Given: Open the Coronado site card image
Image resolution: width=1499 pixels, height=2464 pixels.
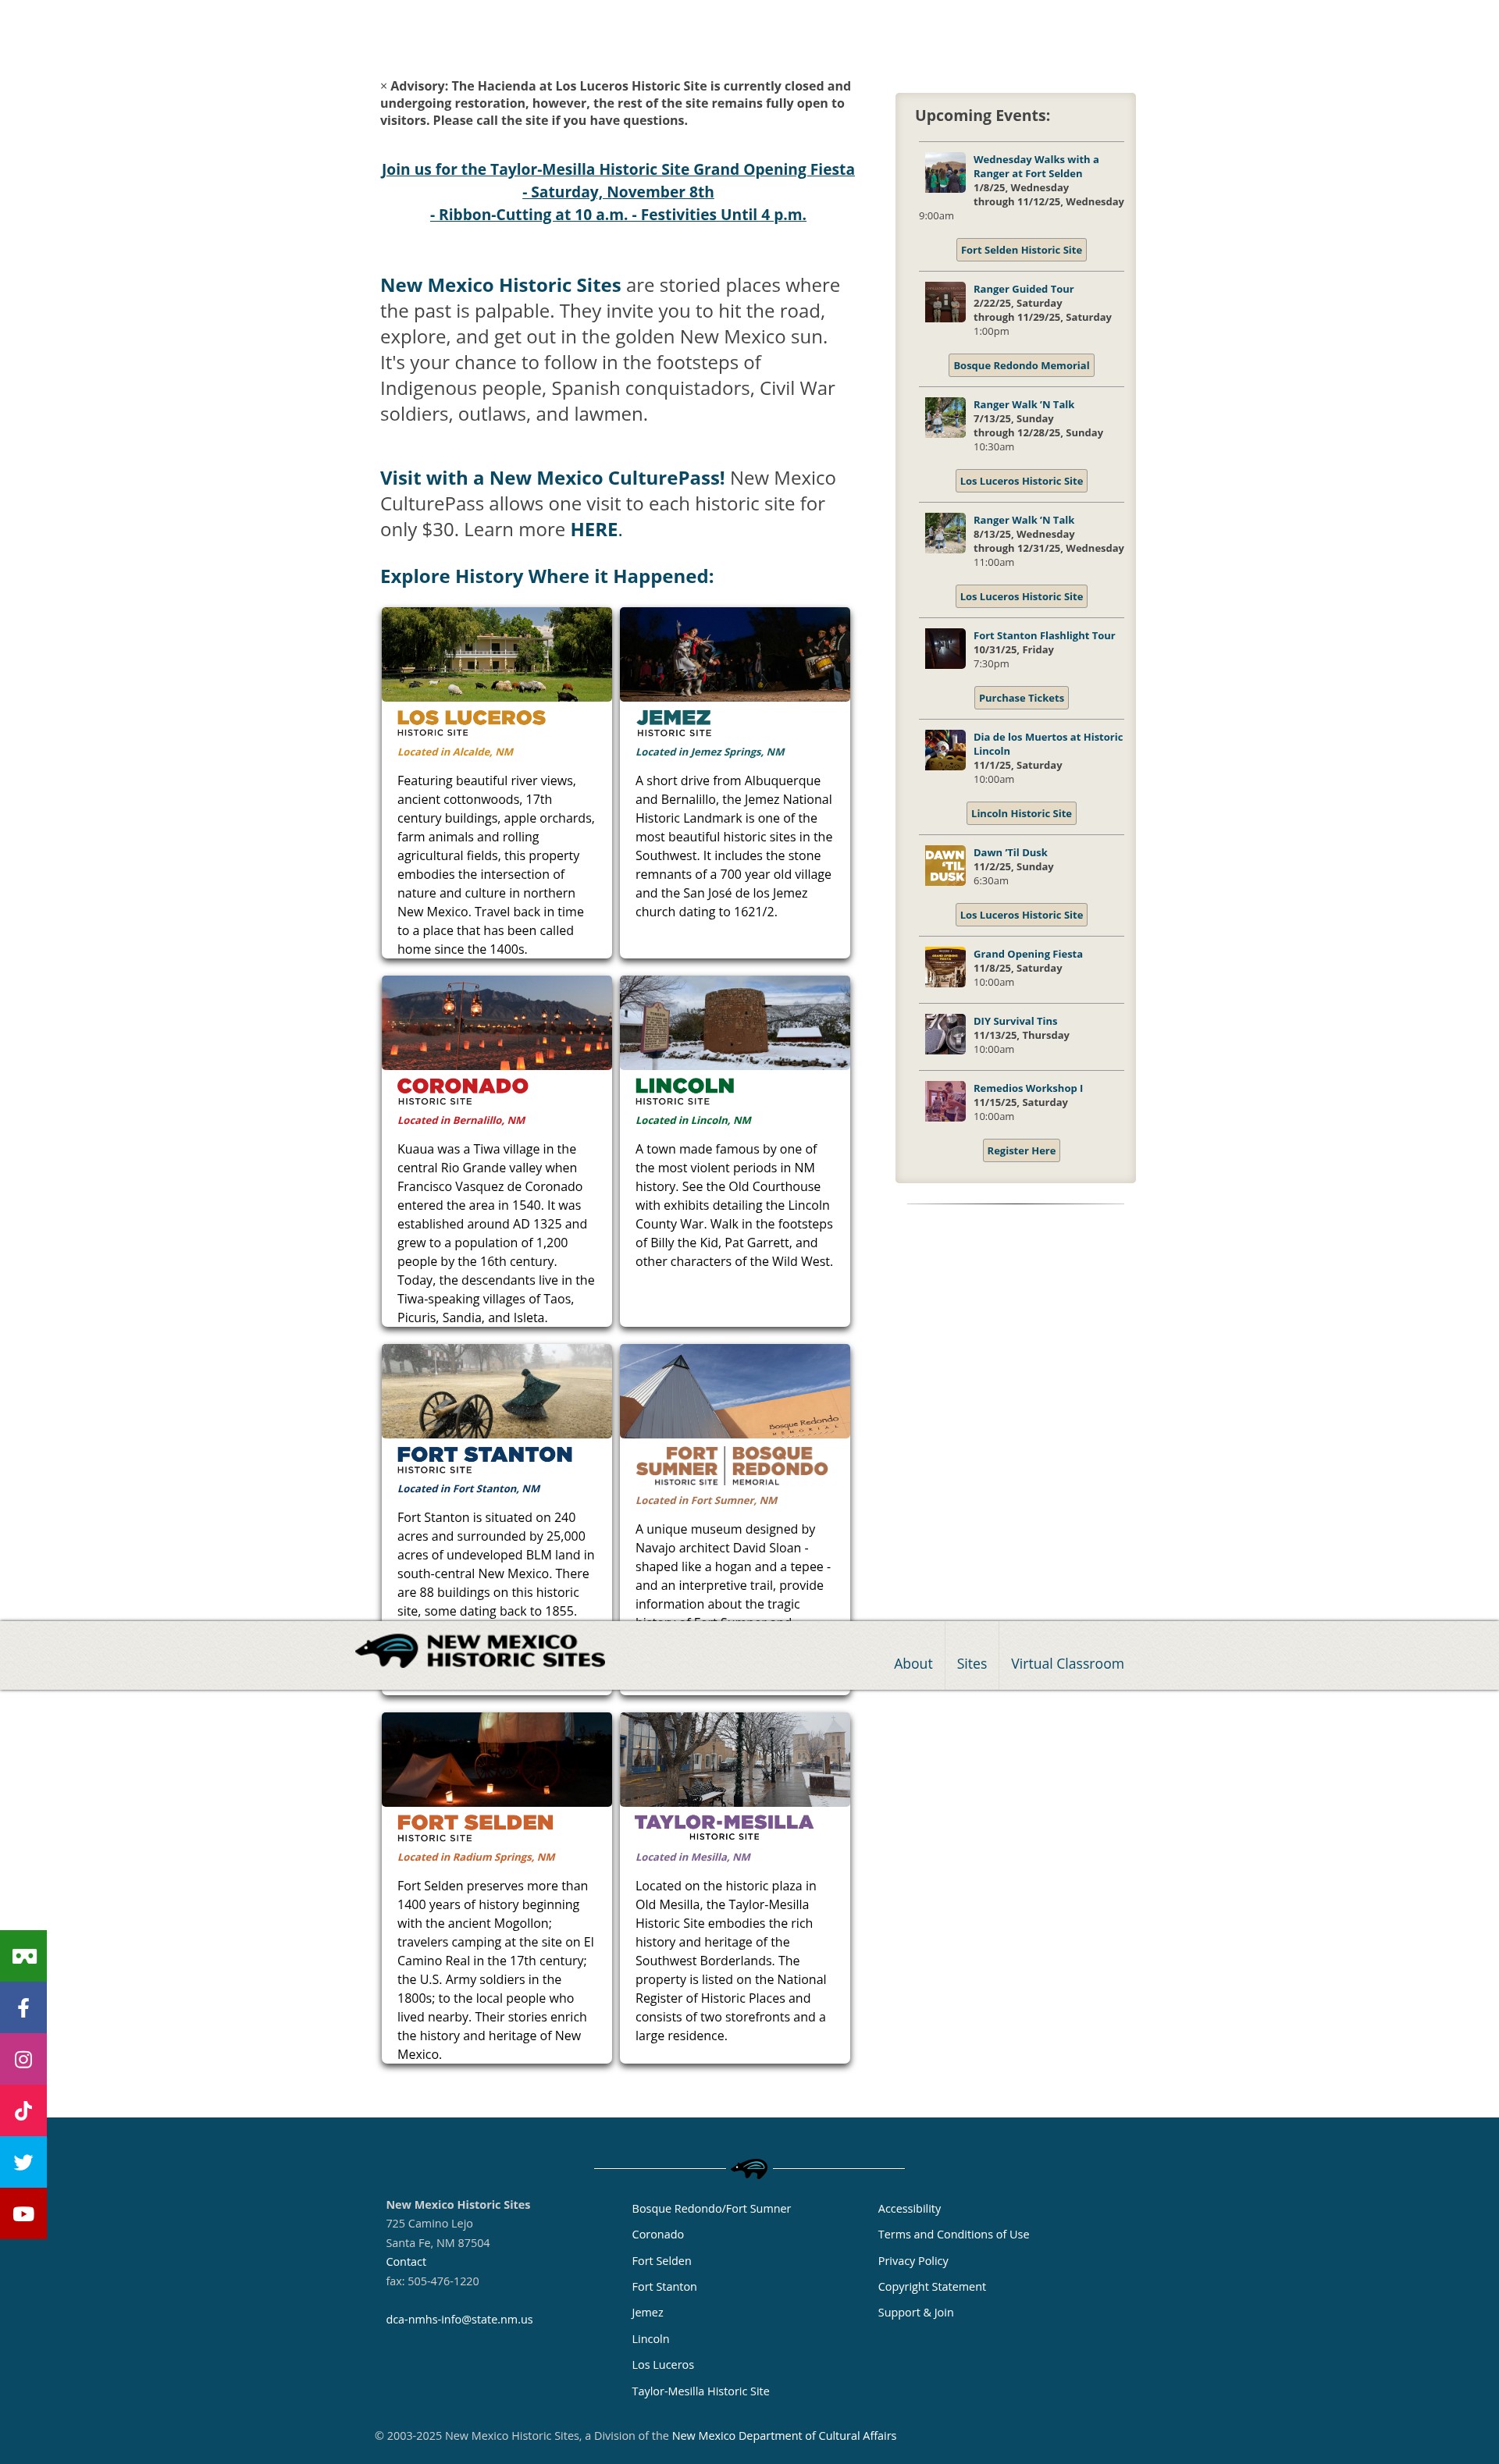Looking at the screenshot, I should [x=496, y=1022].
